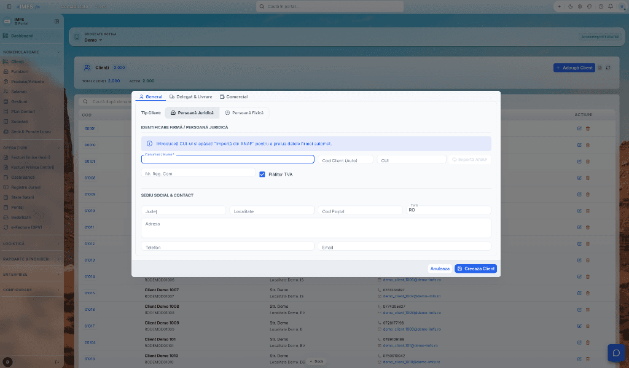Click the export icon next to Adaugă Client

pos(600,68)
